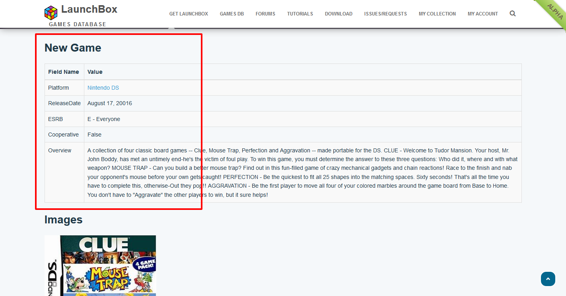Screen dimensions: 566x296
Task: Go to My Account
Action: (x=482, y=14)
